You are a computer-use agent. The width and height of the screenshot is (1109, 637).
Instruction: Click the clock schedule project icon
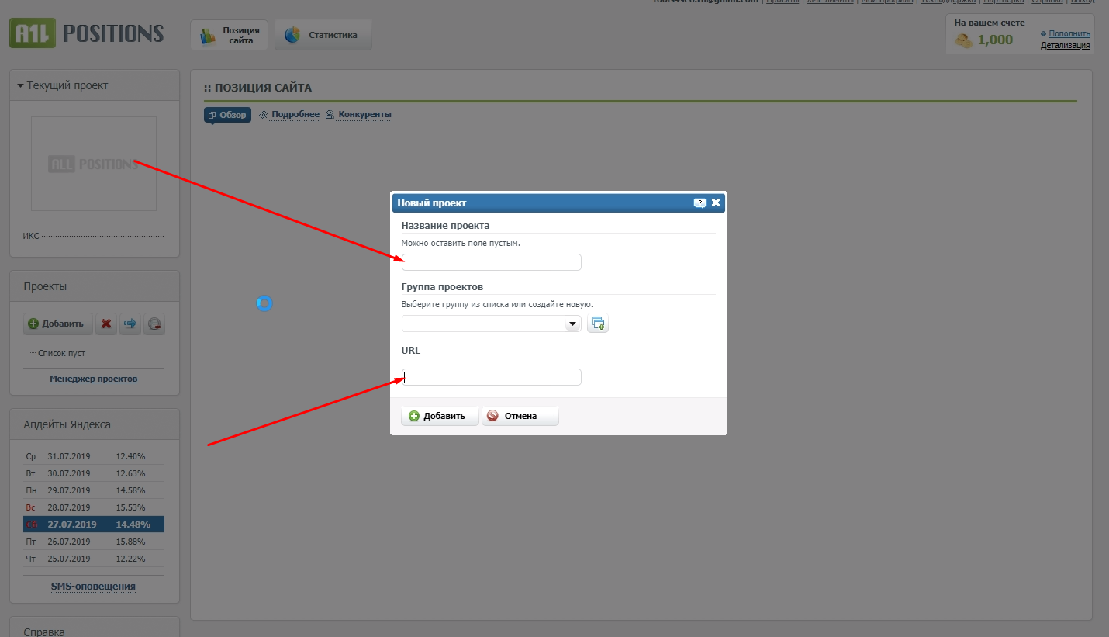click(x=154, y=324)
